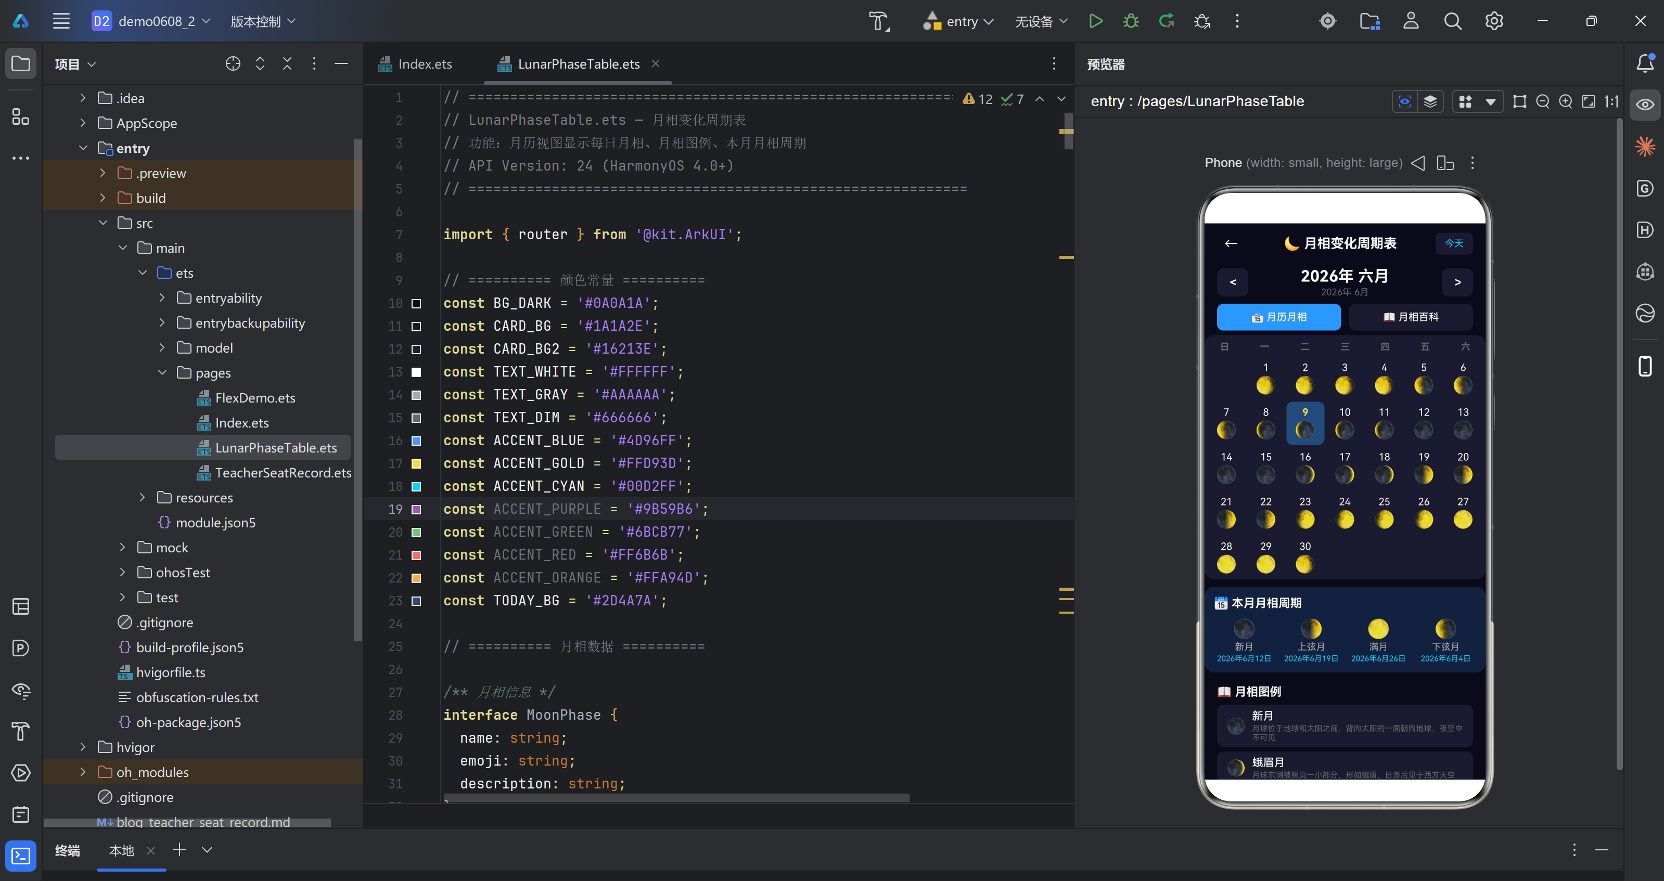Jump to next highlighted problem arrow
This screenshot has width=1664, height=881.
[1060, 99]
